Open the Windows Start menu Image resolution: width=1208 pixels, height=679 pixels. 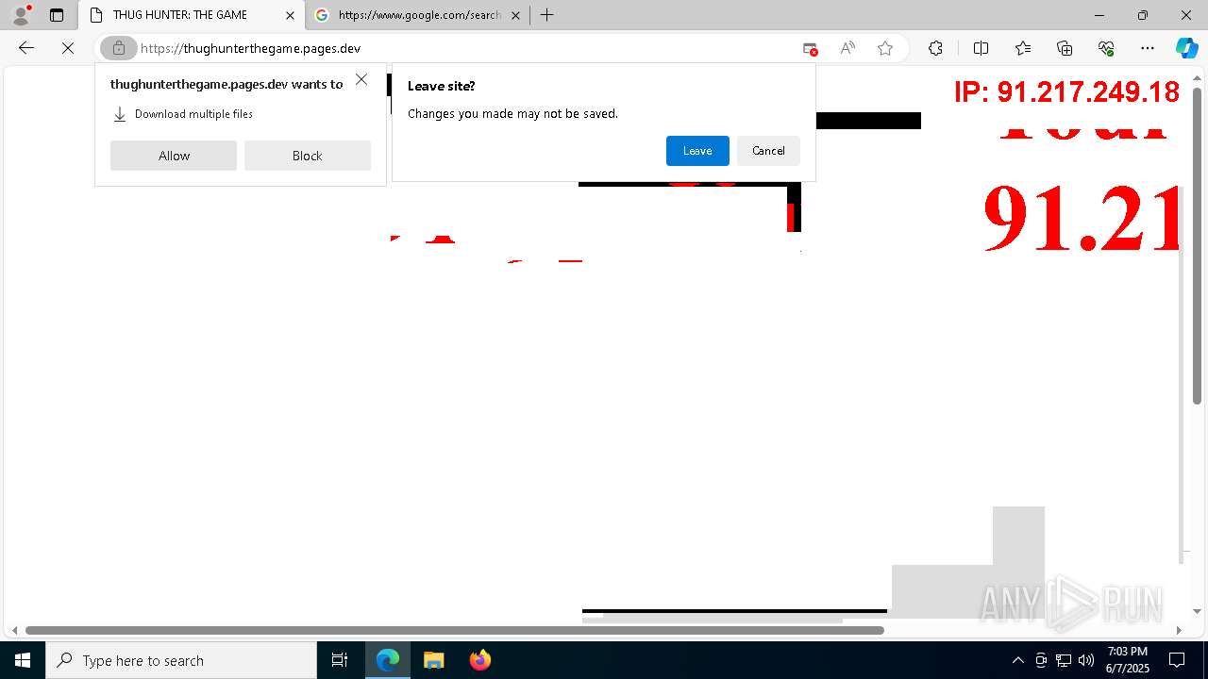tap(23, 660)
